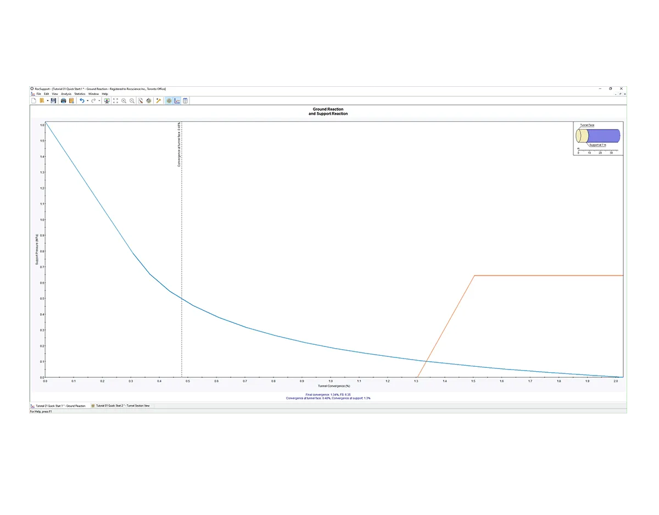Click 'Convergence at tunnel face: 0.48%' summary line
Image resolution: width=659 pixels, height=515 pixels.
coord(308,398)
